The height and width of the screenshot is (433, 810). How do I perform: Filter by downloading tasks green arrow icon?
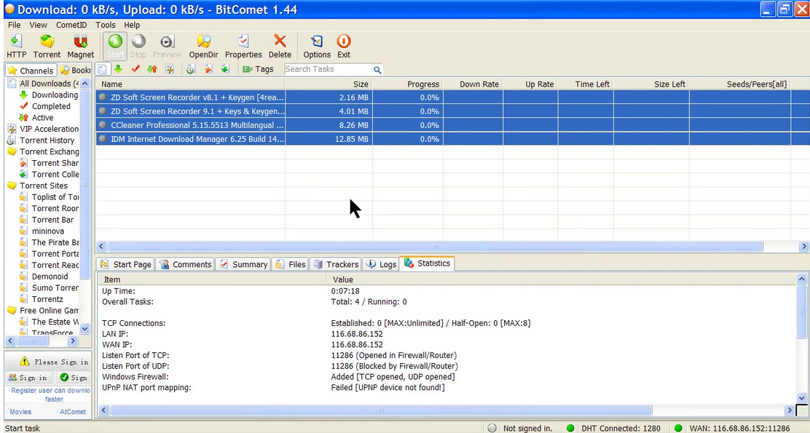pos(118,69)
